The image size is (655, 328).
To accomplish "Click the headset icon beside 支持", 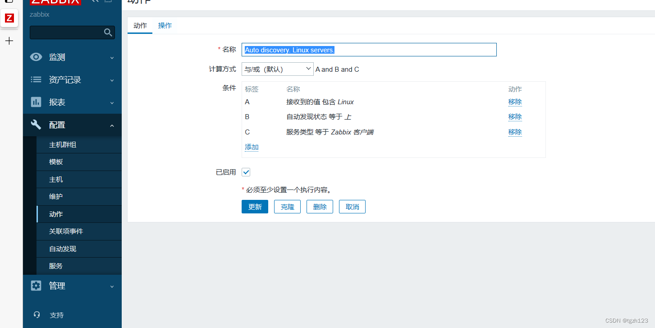I will pos(37,315).
